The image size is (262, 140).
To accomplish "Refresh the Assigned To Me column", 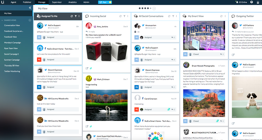I will point(72,16).
